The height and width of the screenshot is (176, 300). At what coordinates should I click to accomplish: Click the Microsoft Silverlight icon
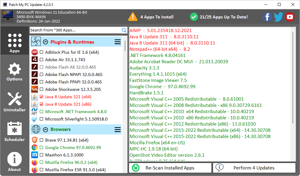[x=35, y=119]
